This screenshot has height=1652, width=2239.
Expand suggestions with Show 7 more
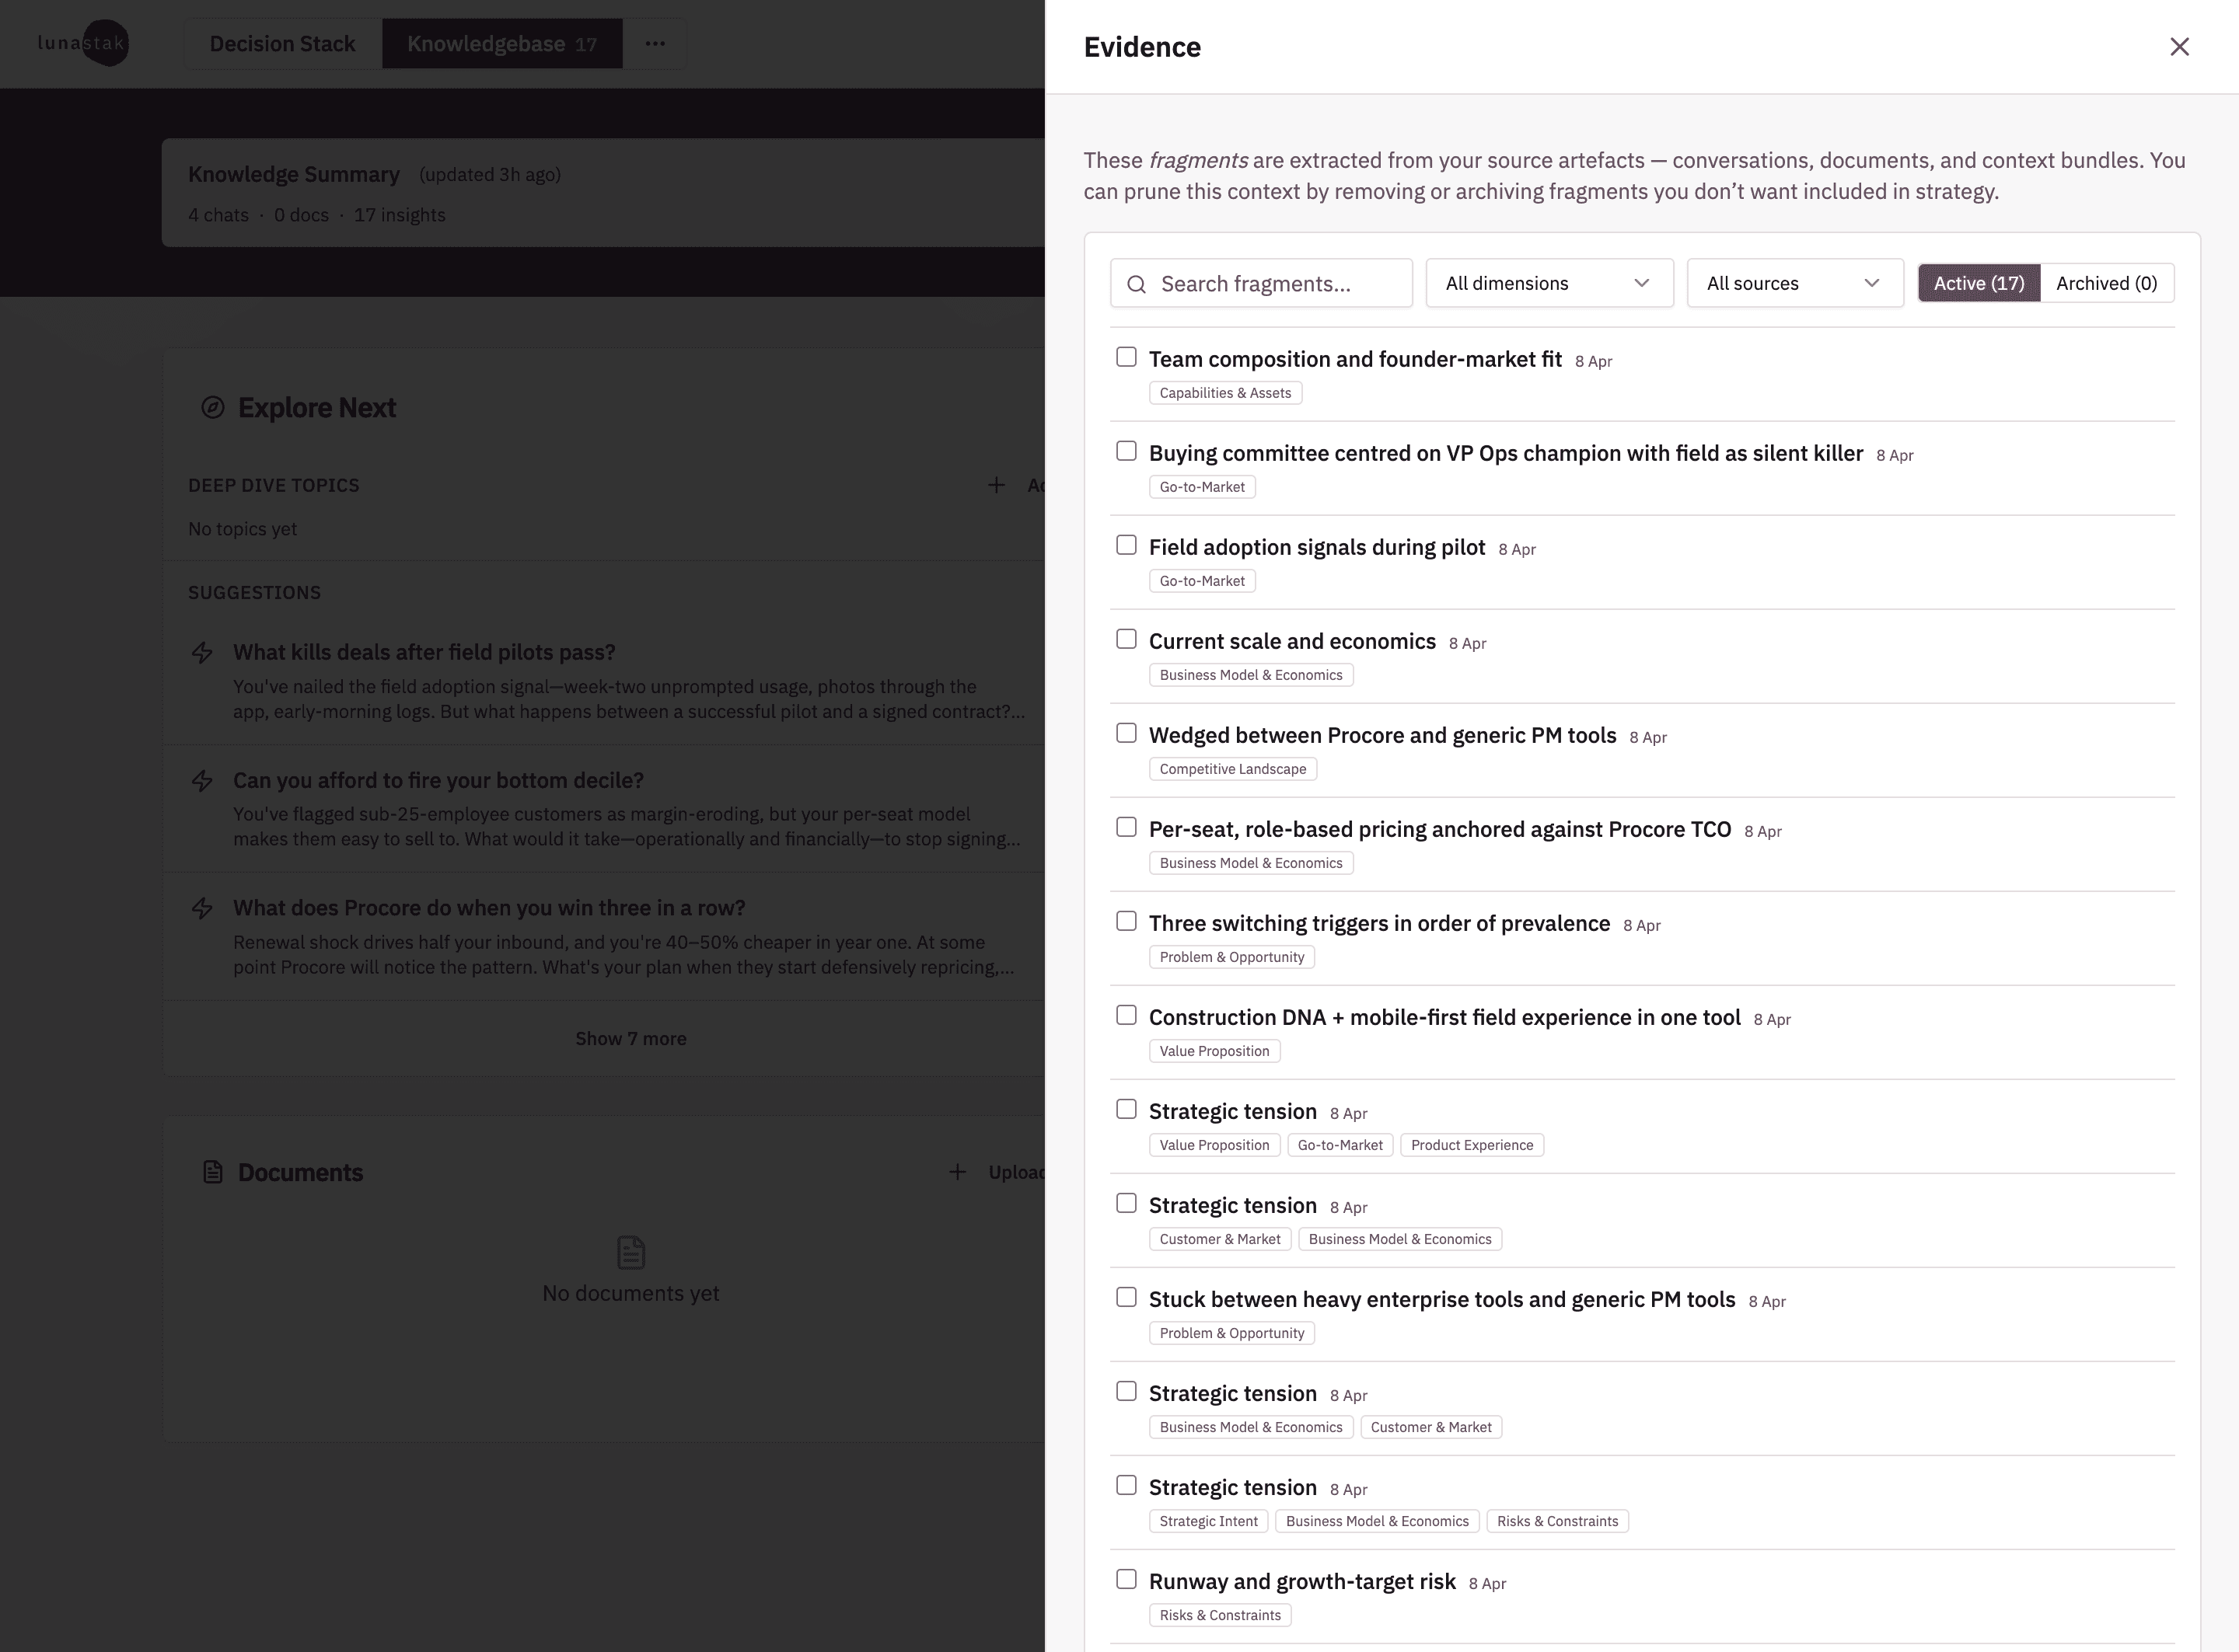point(630,1038)
